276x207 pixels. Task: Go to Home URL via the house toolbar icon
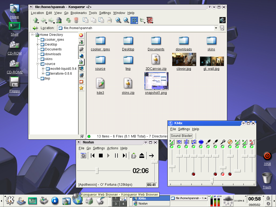click(x=59, y=20)
